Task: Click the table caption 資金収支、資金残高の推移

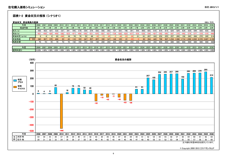Action: (x=25, y=22)
